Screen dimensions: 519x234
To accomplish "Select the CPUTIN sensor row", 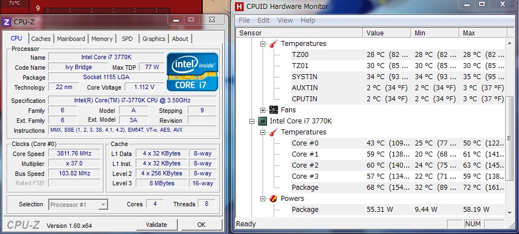I will (x=398, y=99).
